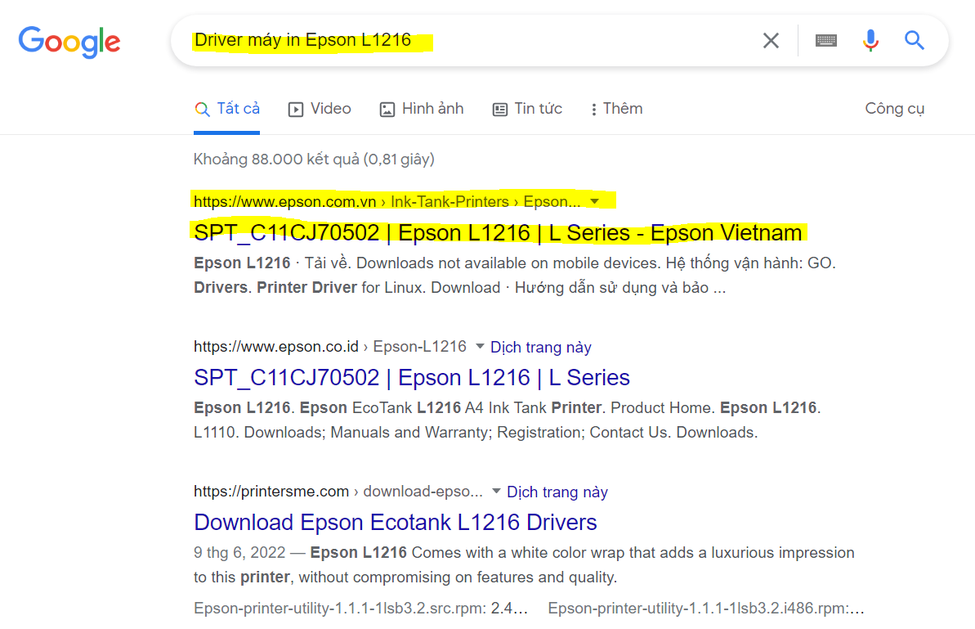The width and height of the screenshot is (975, 629).
Task: Open the Công cụ tools menu
Action: [894, 109]
